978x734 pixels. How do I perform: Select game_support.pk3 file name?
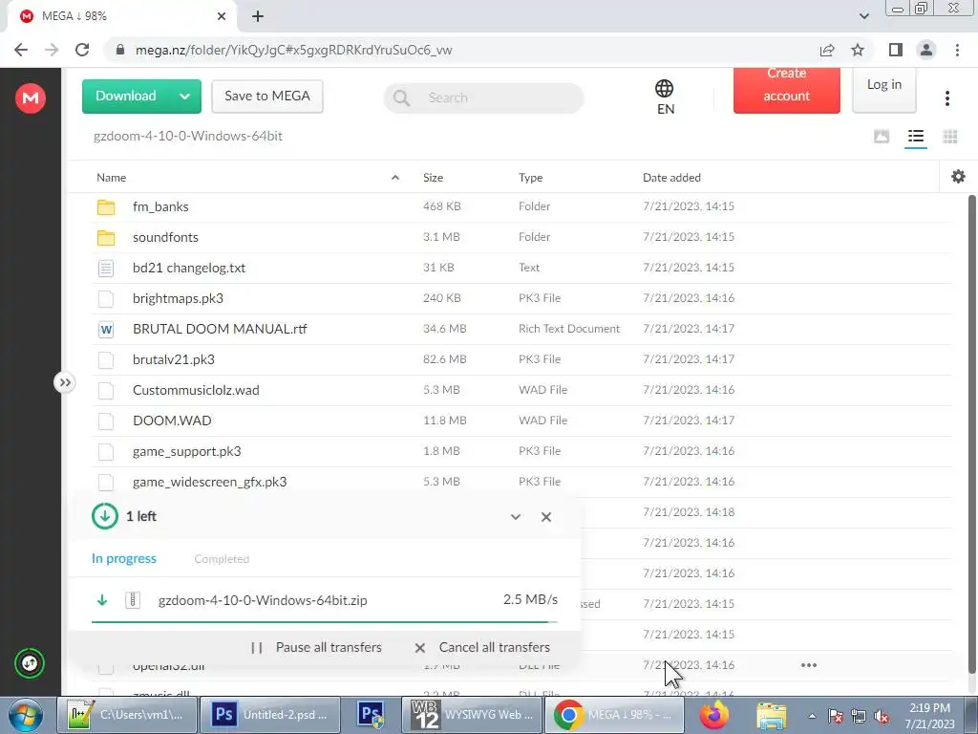tap(186, 451)
